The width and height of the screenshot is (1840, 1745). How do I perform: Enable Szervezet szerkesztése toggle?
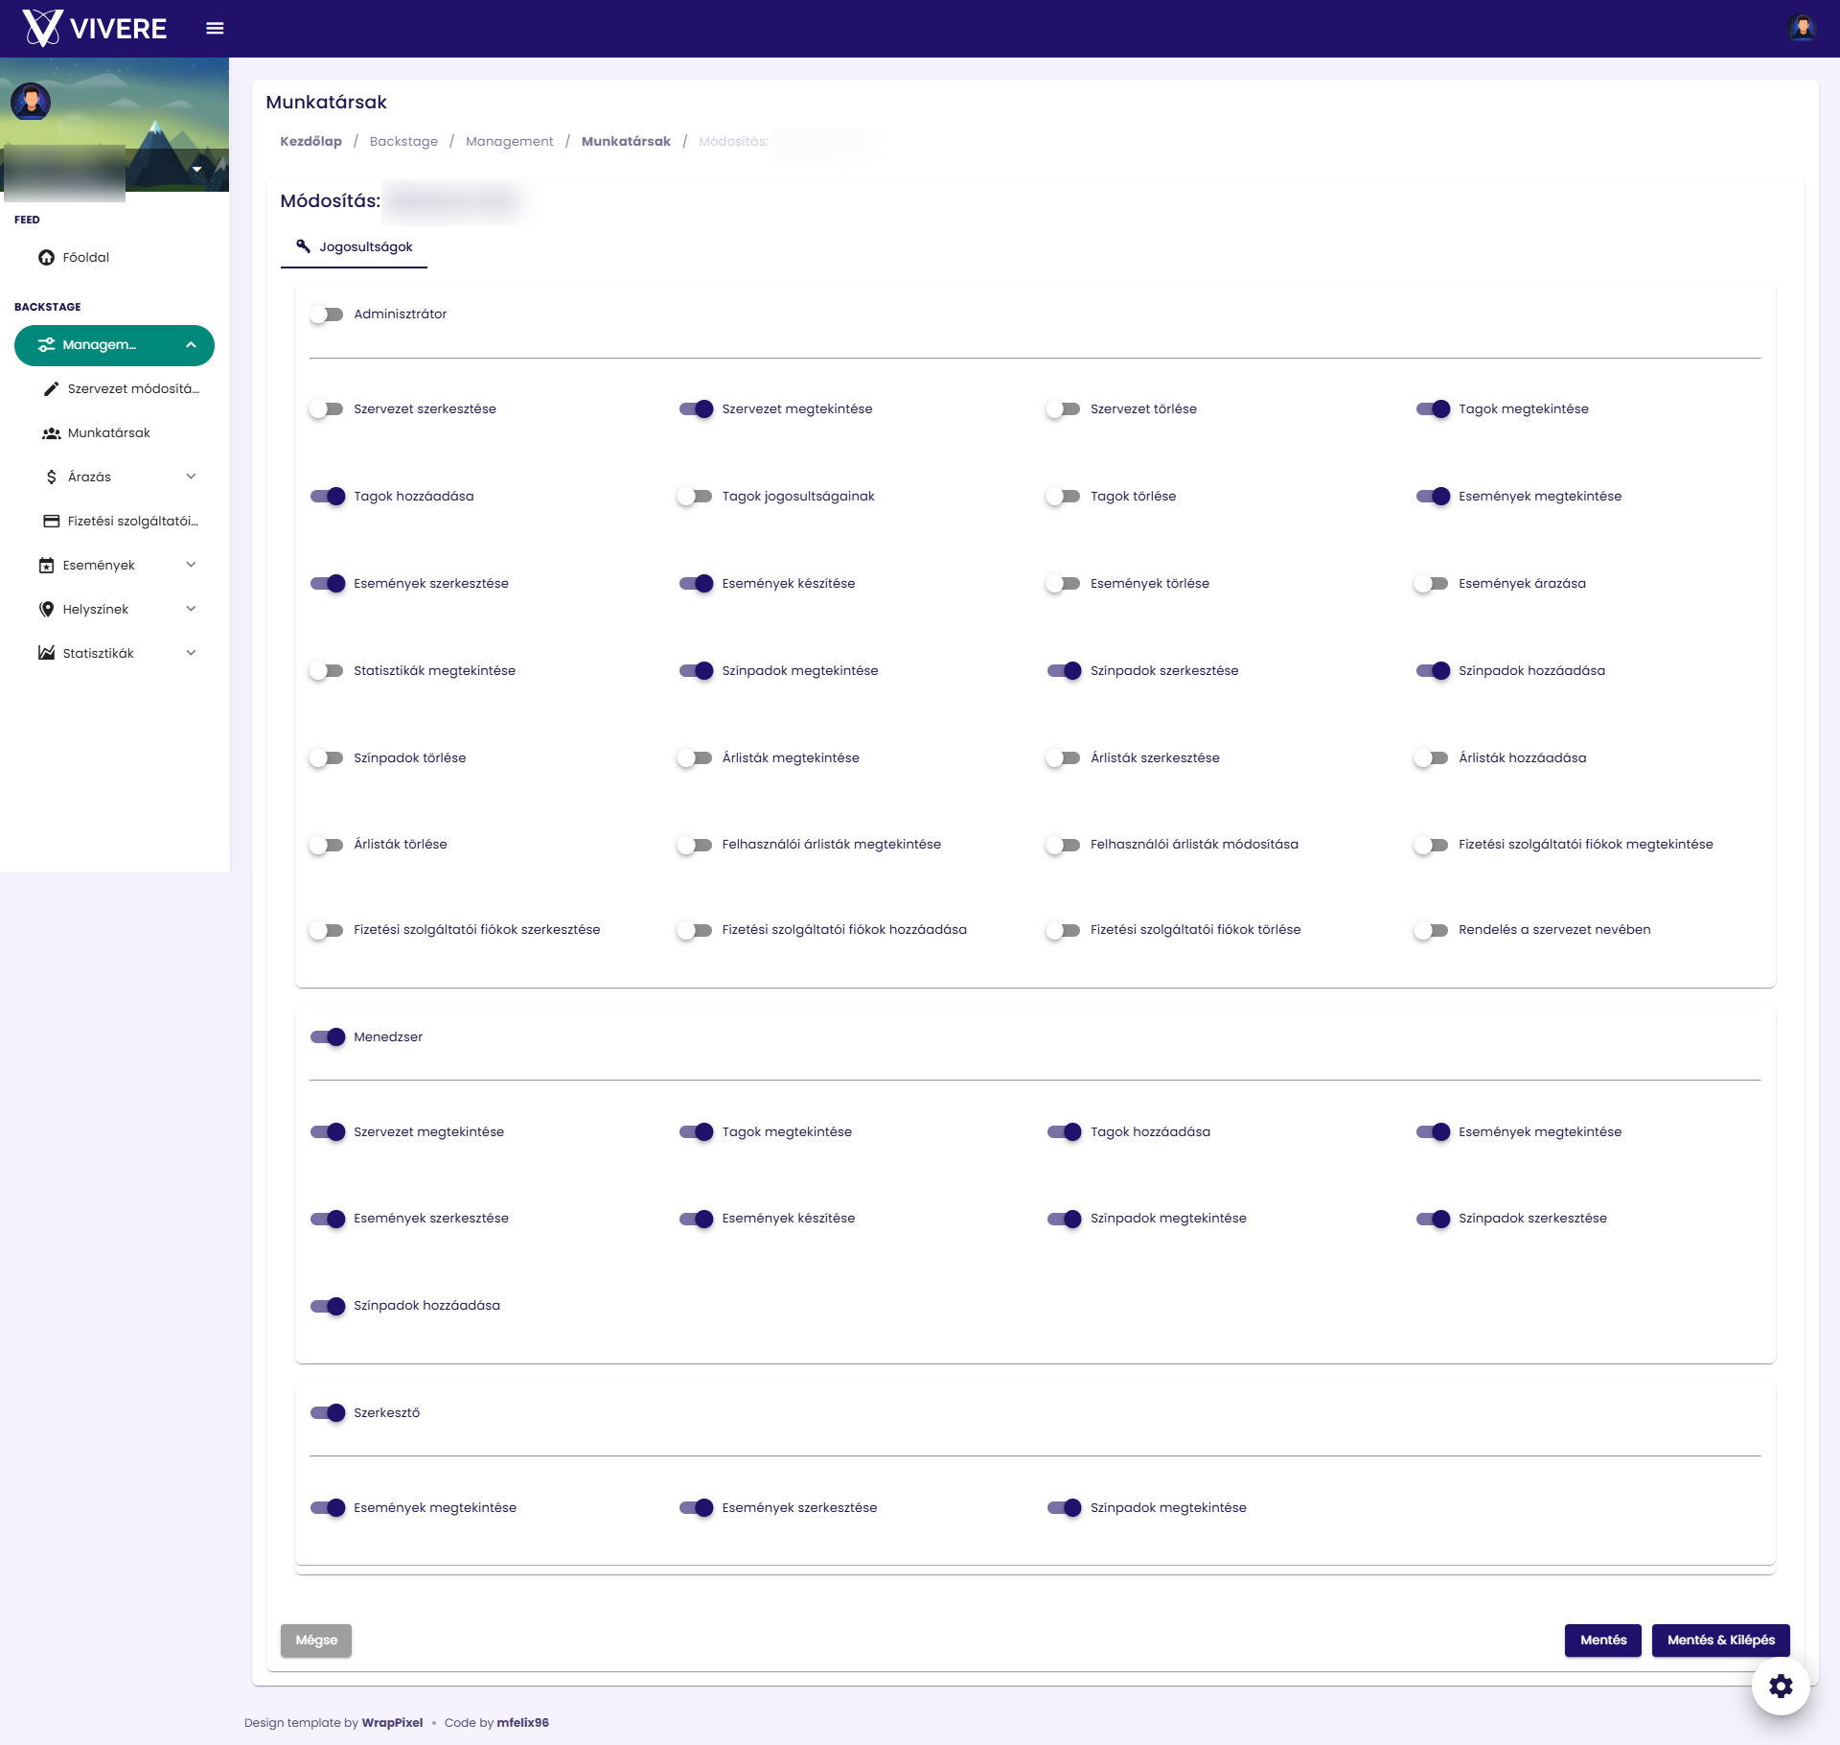click(x=326, y=409)
